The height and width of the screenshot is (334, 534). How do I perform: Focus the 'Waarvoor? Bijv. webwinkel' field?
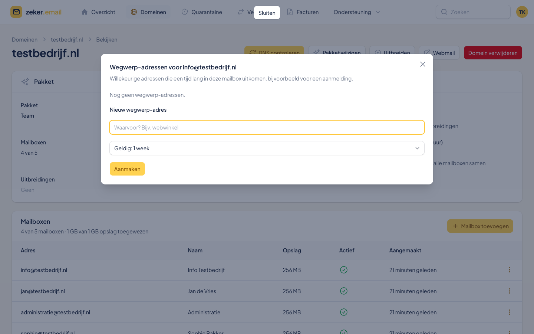(x=267, y=127)
